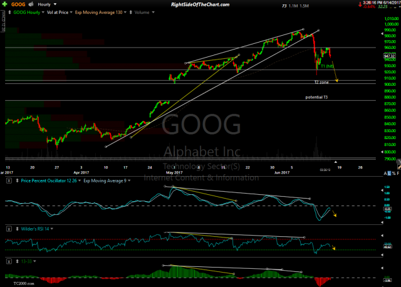Click the pencil drawing tool icon
This screenshot has height=287, width=401.
click(399, 167)
